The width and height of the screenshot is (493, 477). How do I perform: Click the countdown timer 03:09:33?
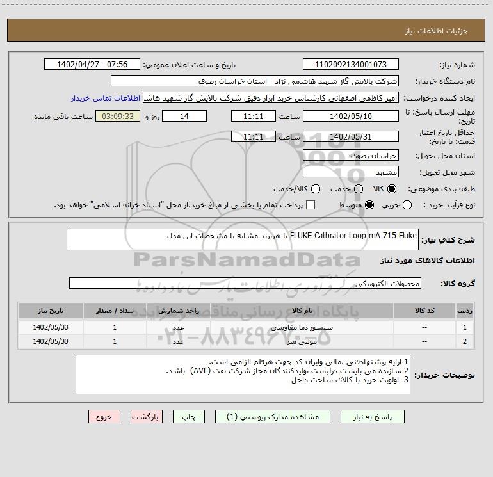(x=118, y=116)
